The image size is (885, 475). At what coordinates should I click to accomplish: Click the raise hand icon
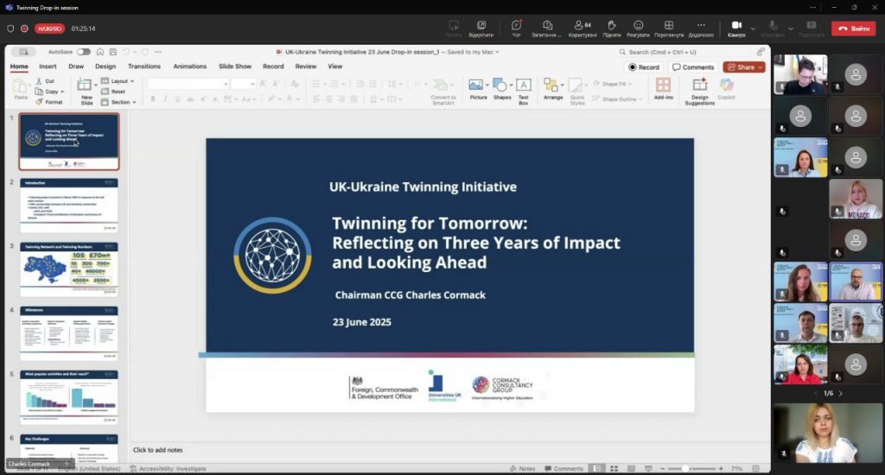click(x=611, y=28)
